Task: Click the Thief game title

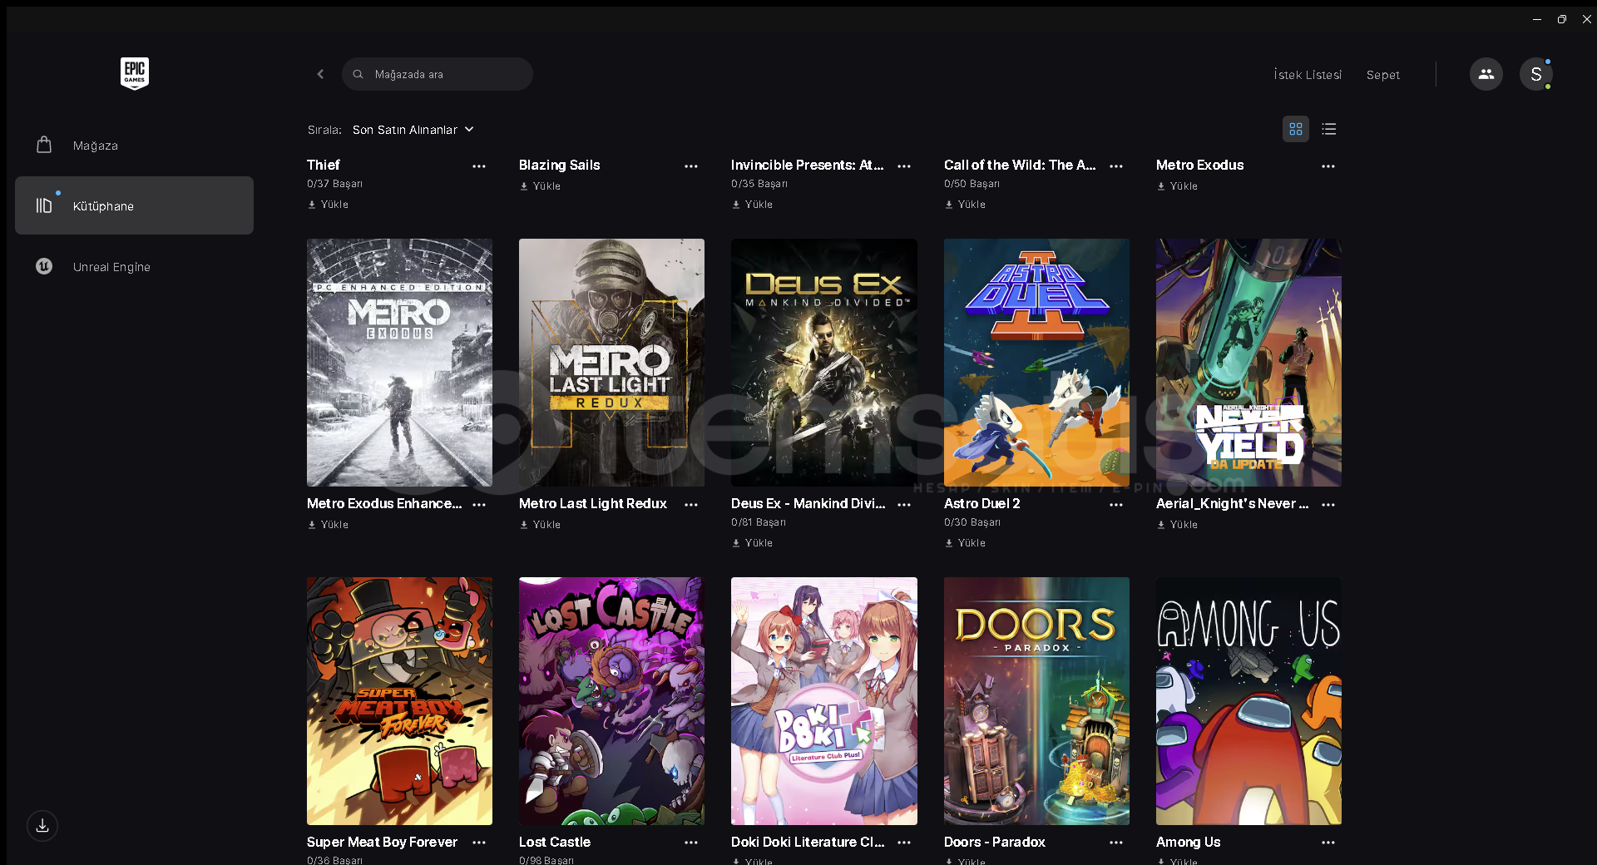Action: tap(324, 165)
